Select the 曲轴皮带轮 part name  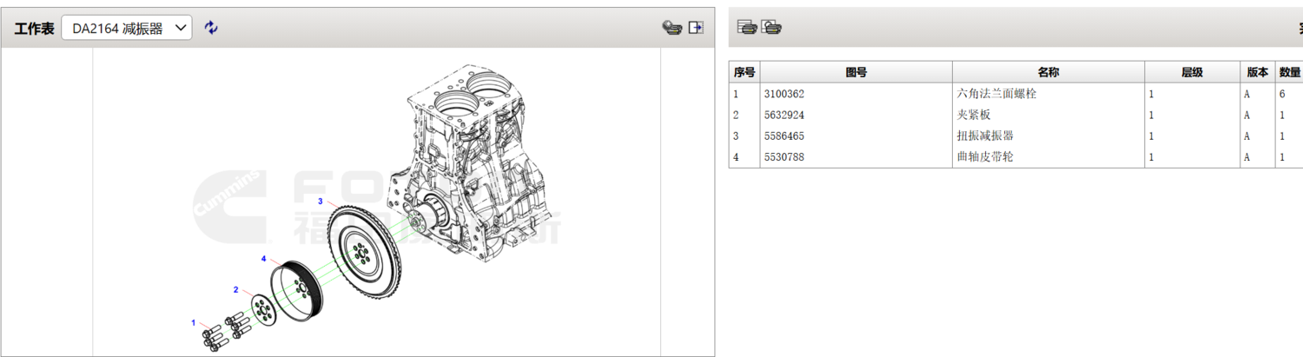pos(984,157)
